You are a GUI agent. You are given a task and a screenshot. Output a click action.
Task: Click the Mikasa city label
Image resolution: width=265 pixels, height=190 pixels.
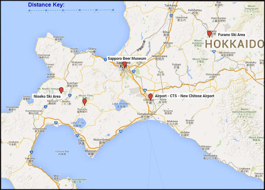[168, 44]
